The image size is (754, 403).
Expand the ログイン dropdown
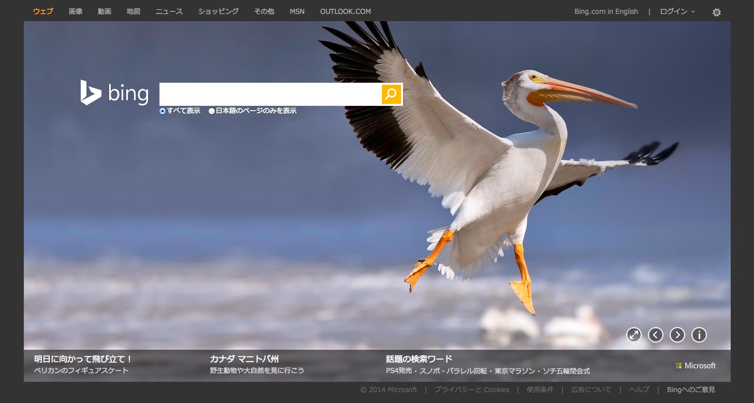click(x=677, y=11)
